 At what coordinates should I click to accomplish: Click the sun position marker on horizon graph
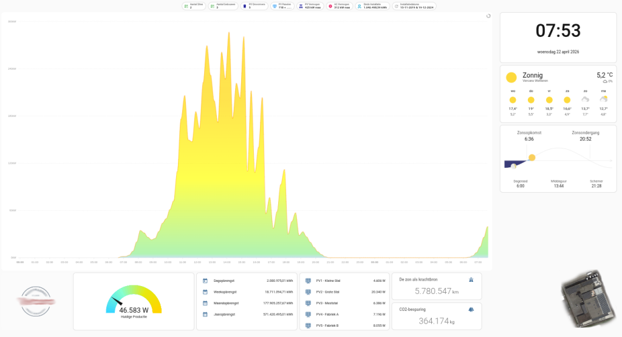(531, 158)
